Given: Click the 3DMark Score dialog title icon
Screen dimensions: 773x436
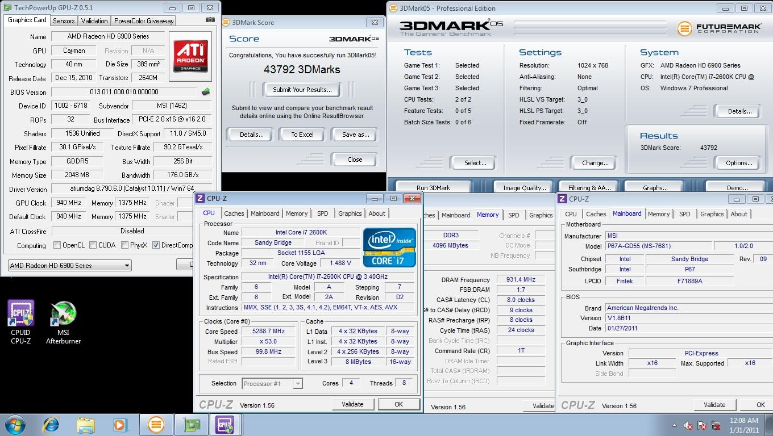Looking at the screenshot, I should point(226,22).
